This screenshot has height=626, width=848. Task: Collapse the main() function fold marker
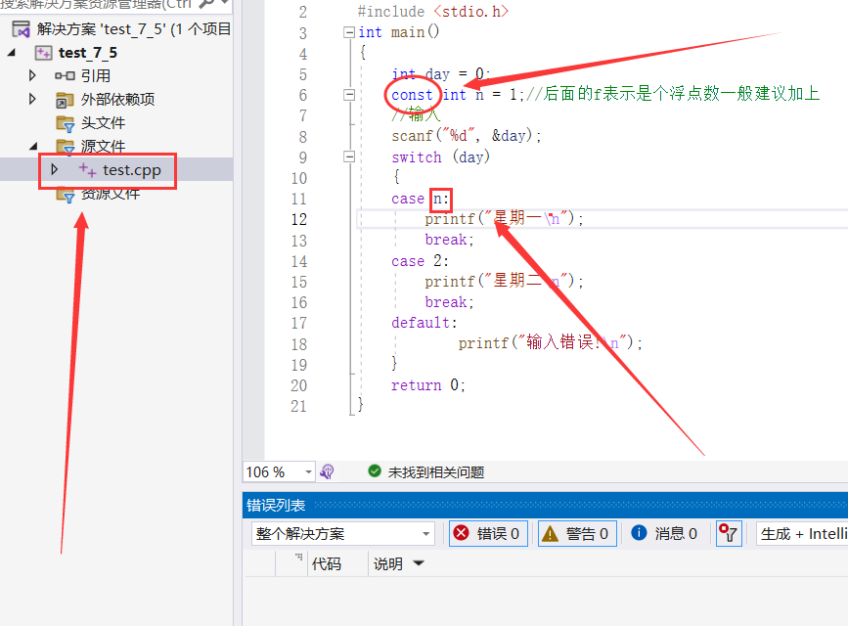click(x=349, y=32)
